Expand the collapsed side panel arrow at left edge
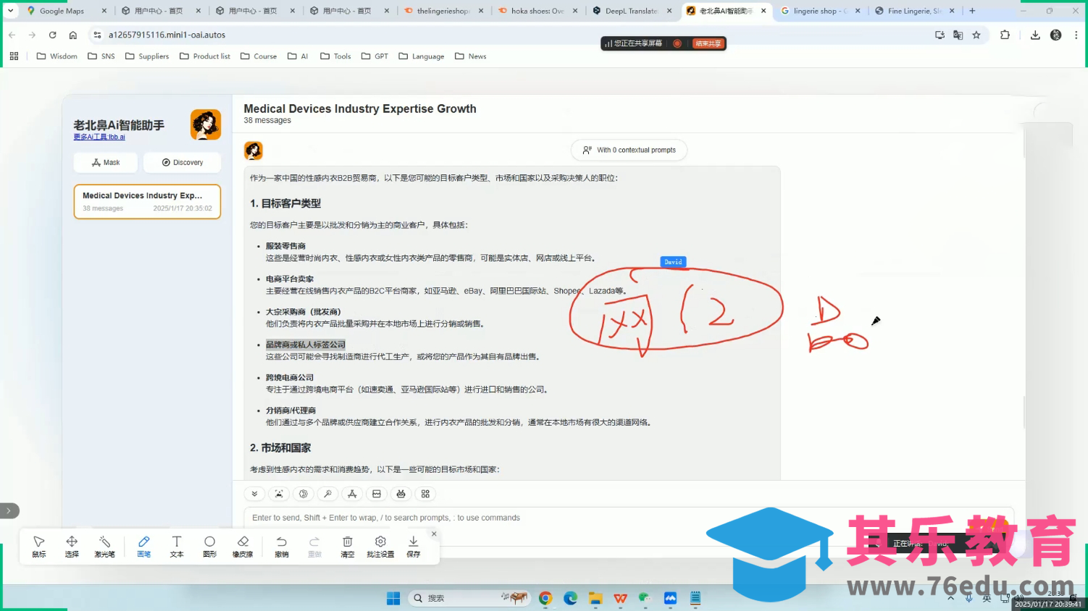 (9, 510)
